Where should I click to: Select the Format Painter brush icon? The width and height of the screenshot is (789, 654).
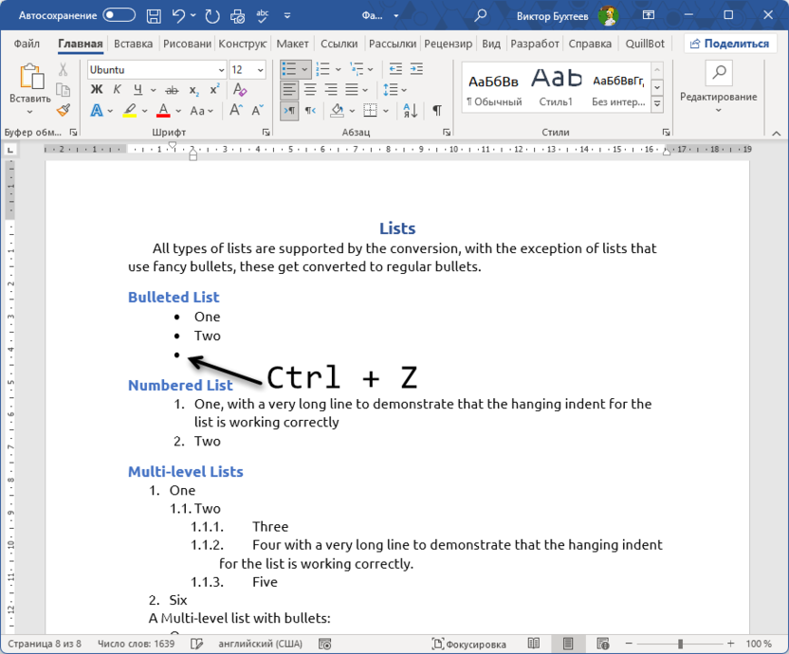(x=61, y=110)
